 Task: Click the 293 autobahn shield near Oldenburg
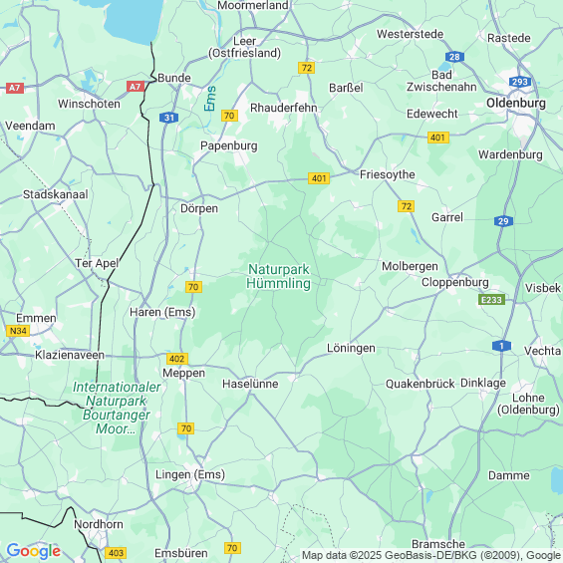click(x=520, y=82)
